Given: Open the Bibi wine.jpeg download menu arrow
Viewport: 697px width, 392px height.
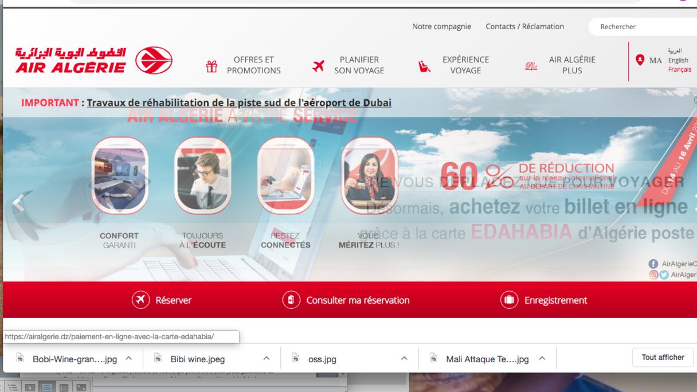Looking at the screenshot, I should [x=267, y=358].
